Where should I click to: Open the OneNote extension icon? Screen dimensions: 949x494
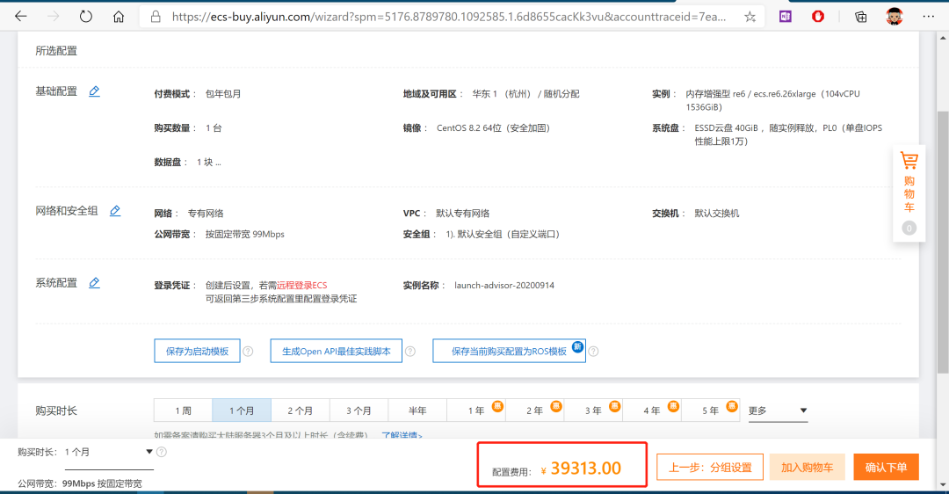click(x=785, y=17)
